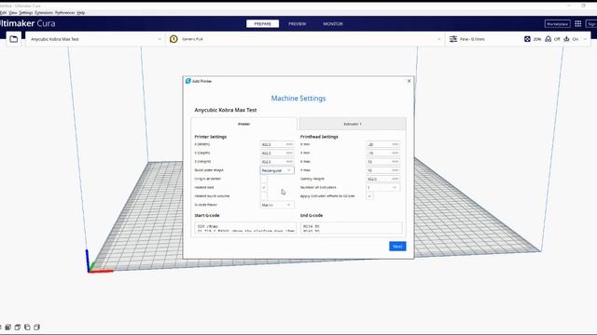Click the Generic PLA material icon
Viewport: 597px width, 335px height.
click(174, 39)
